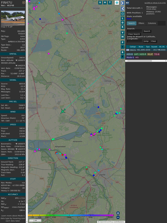
Task: Click the altitude color scale bar
Action: pos(71,215)
